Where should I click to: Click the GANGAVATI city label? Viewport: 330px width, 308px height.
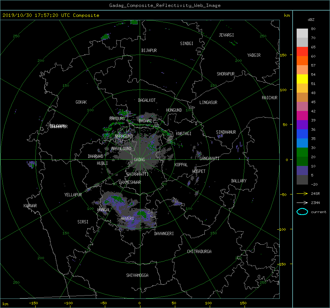pos(209,158)
